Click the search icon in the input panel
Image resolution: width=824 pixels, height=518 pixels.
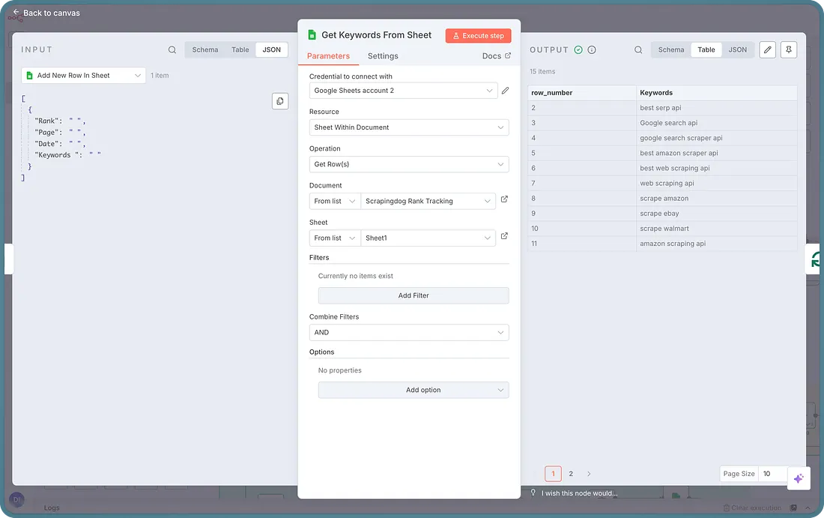[172, 50]
